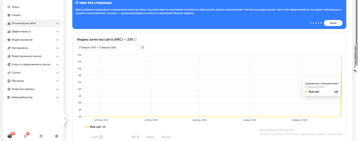Click the Услуги и предложения в поиске icon
Image resolution: width=358 pixels, height=141 pixels.
pos(9,64)
